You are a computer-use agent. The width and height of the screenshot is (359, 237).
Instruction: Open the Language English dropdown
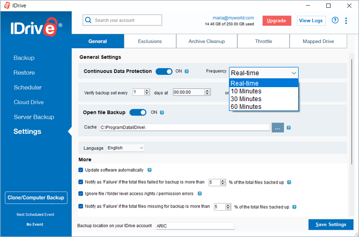(125, 148)
